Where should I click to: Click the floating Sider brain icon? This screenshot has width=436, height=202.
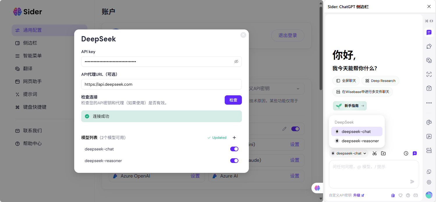click(x=317, y=188)
